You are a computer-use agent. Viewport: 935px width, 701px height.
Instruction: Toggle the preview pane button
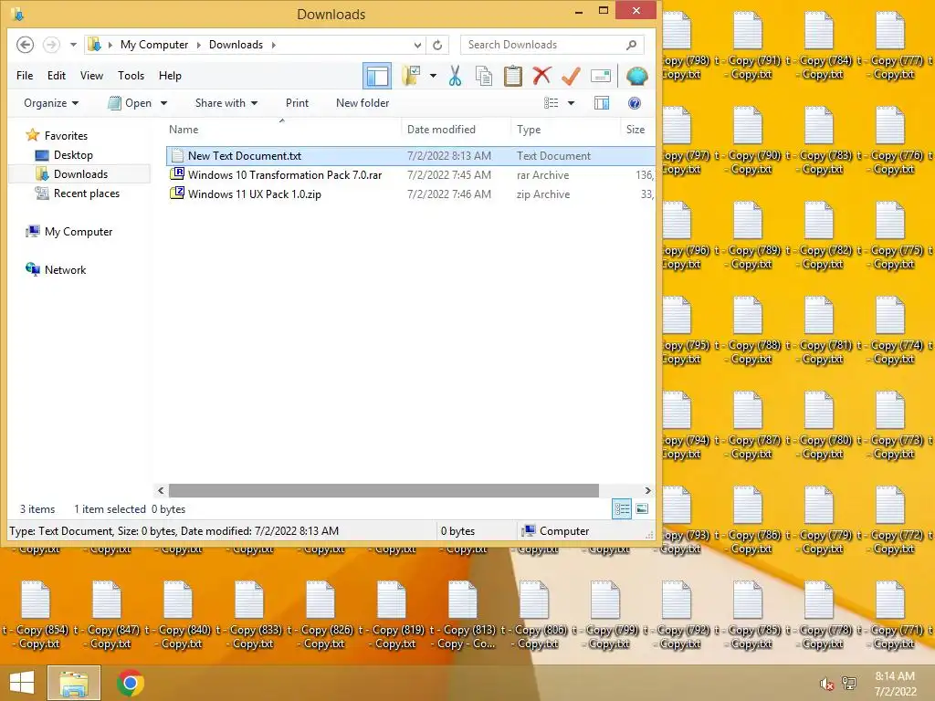pos(602,103)
